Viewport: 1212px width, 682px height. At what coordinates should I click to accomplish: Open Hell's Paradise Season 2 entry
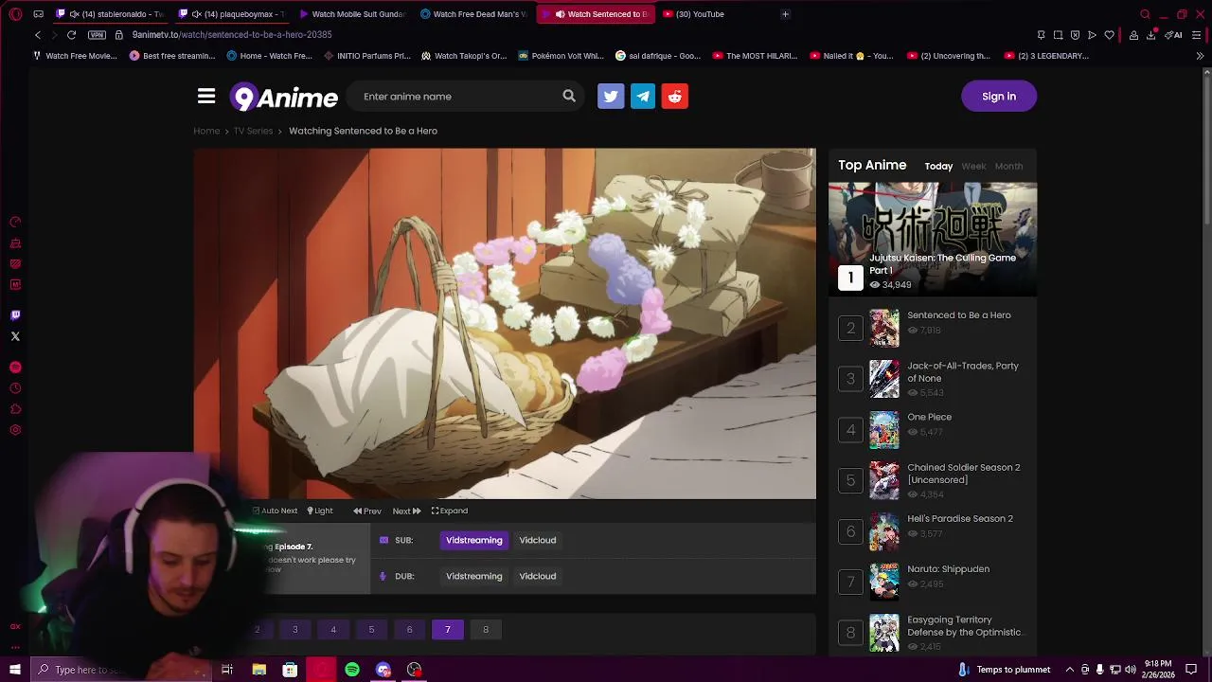pos(960,518)
